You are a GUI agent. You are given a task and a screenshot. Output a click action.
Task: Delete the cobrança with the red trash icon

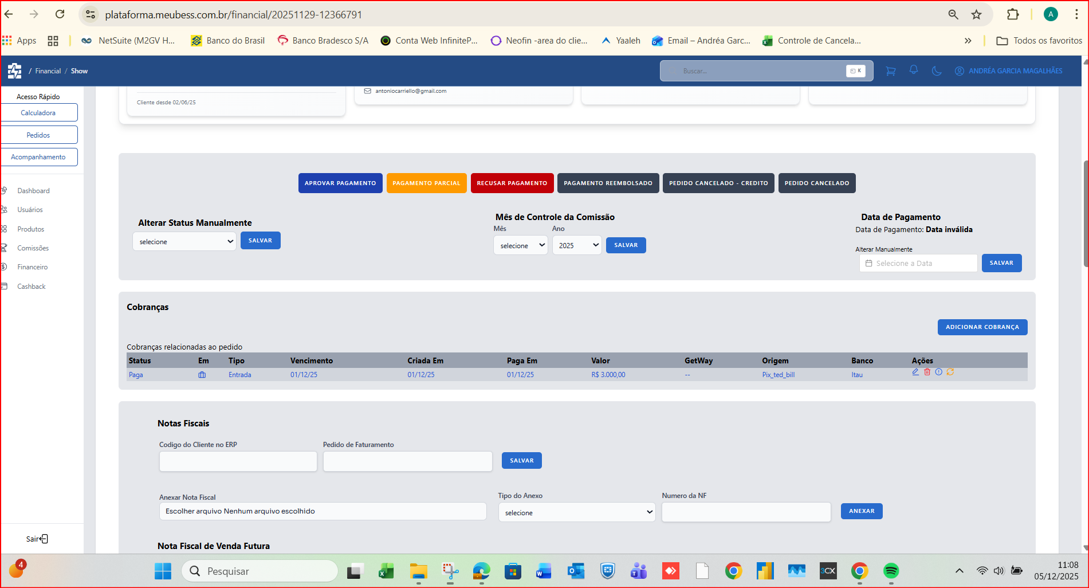[x=927, y=372]
